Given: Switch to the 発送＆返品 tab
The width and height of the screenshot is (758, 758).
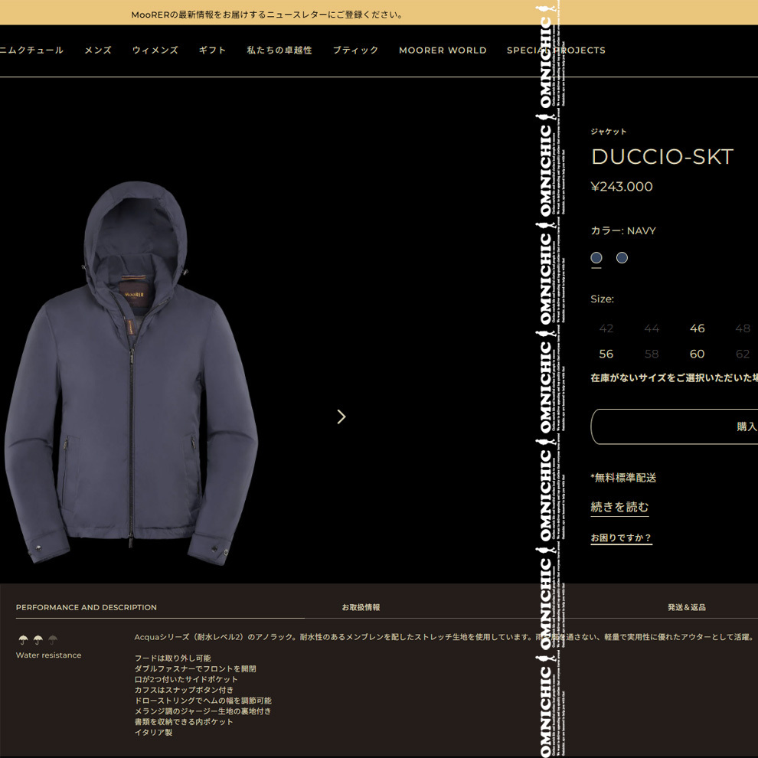Looking at the screenshot, I should tap(687, 607).
